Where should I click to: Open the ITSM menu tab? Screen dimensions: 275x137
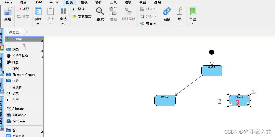(x=38, y=2)
